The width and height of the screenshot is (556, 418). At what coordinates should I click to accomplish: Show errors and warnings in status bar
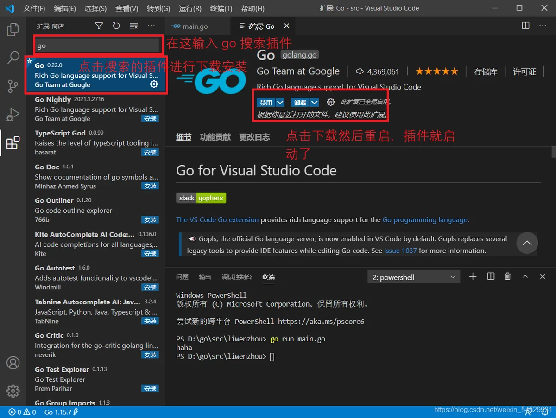coord(22,412)
